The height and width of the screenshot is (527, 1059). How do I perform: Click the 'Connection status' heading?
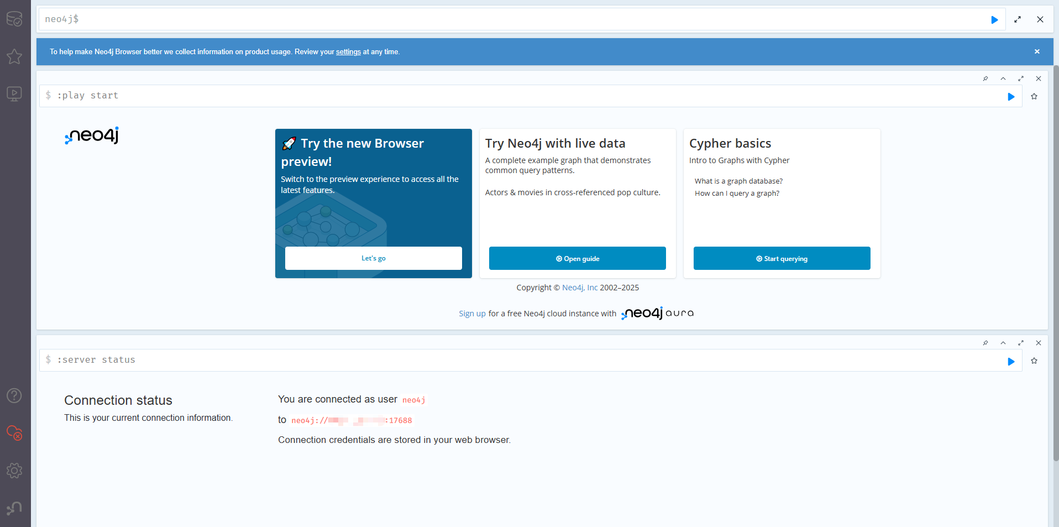(118, 400)
